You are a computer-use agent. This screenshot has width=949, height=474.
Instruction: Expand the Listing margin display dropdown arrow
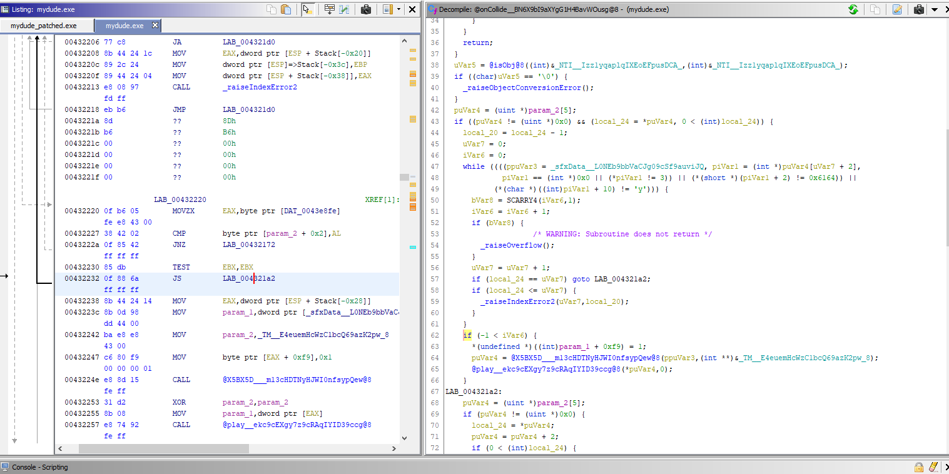(398, 9)
